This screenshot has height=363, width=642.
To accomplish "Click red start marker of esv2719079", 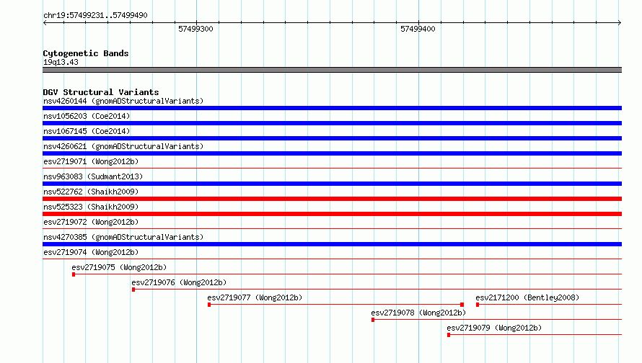I will click(x=449, y=335).
